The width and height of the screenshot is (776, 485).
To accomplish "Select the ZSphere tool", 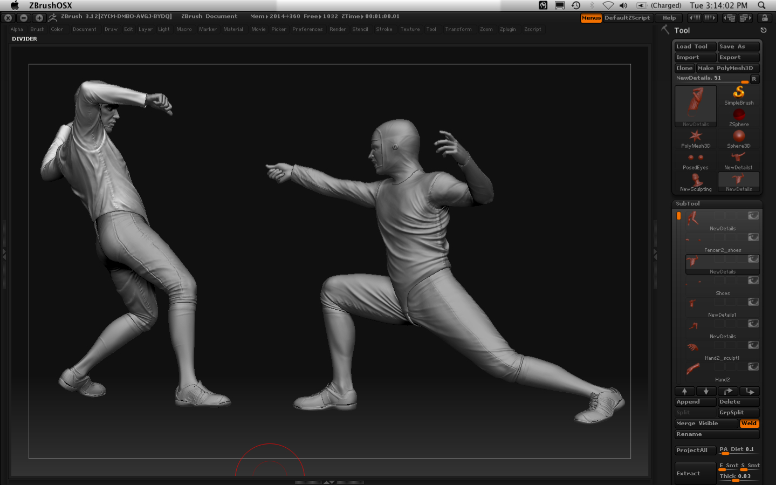I will pyautogui.click(x=739, y=117).
